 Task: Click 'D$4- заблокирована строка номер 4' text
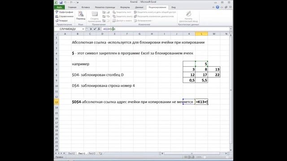coord(103,85)
